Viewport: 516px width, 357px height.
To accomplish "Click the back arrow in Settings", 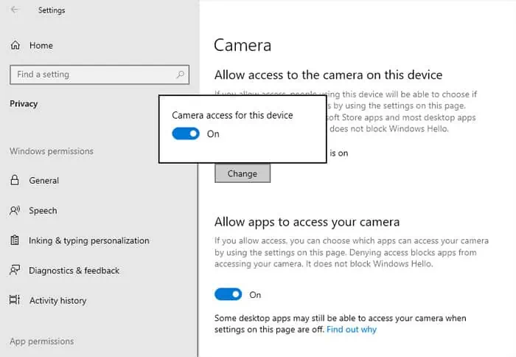I will [x=15, y=10].
